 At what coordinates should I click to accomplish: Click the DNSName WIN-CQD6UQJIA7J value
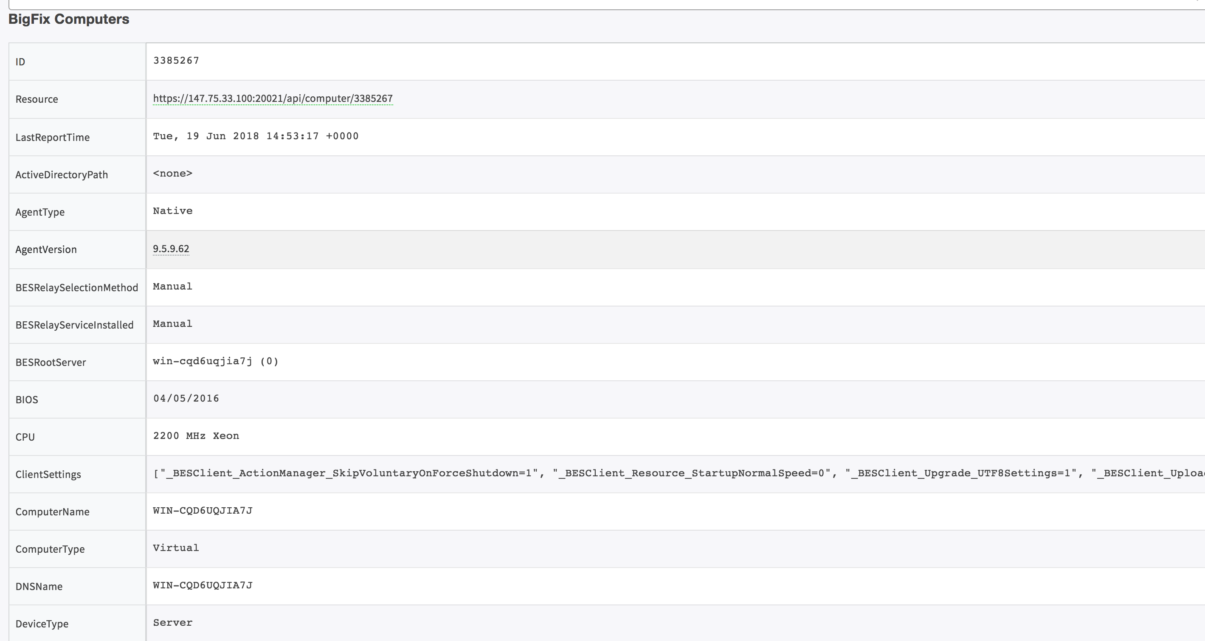[203, 585]
